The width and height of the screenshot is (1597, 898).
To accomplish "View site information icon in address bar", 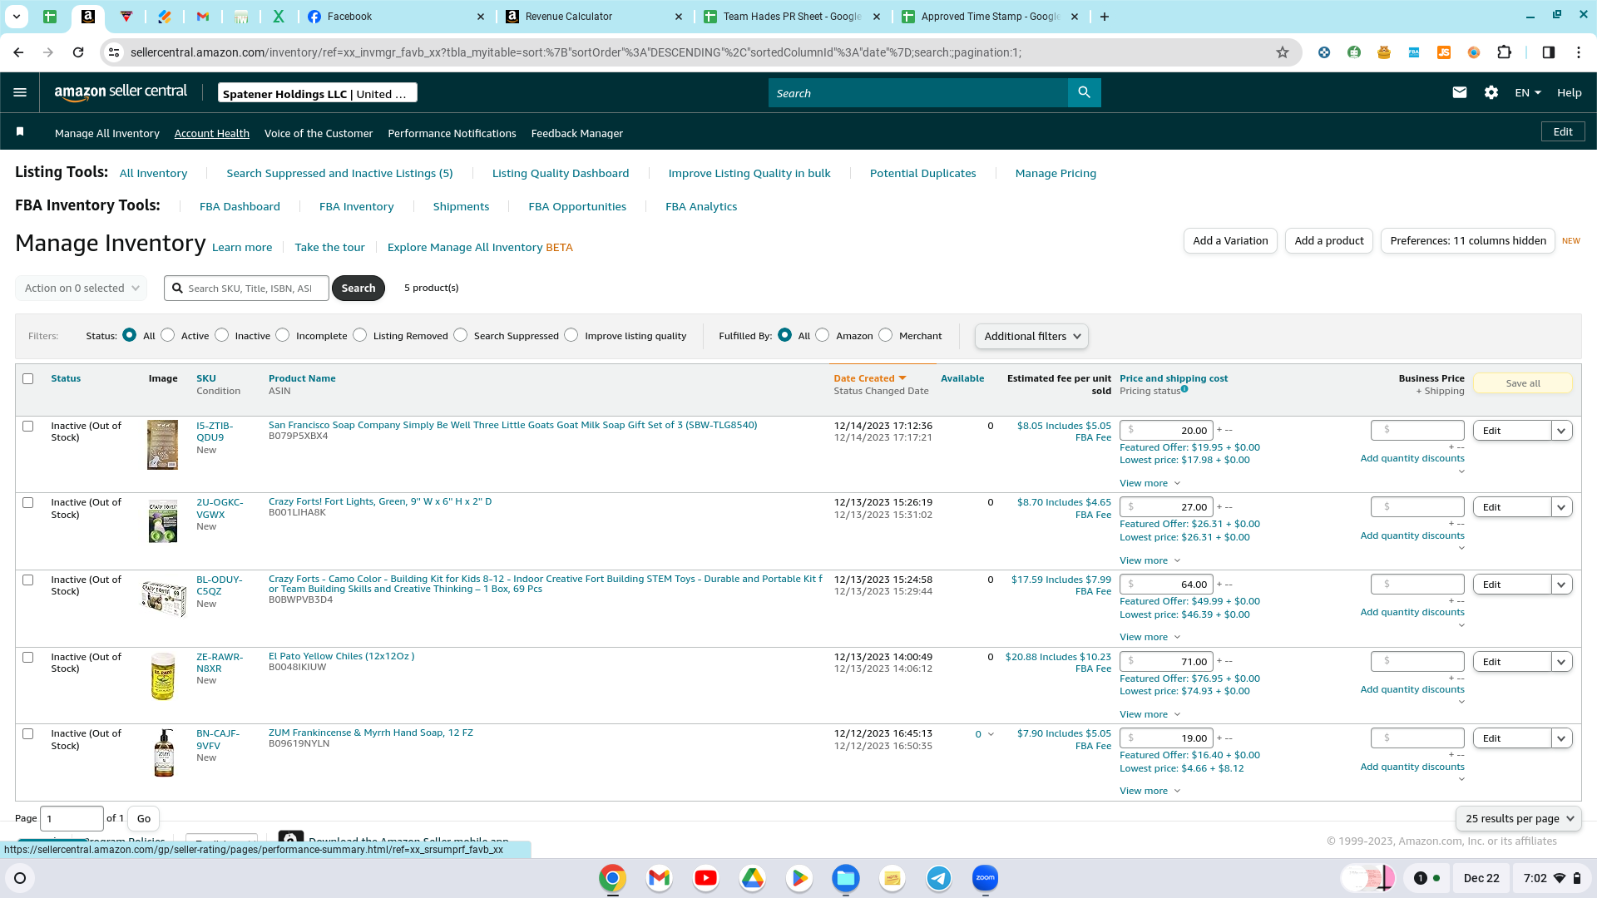I will 115,52.
